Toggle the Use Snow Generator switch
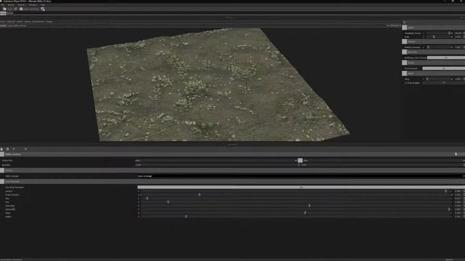Viewport: 465px width, 261px height. click(301, 187)
